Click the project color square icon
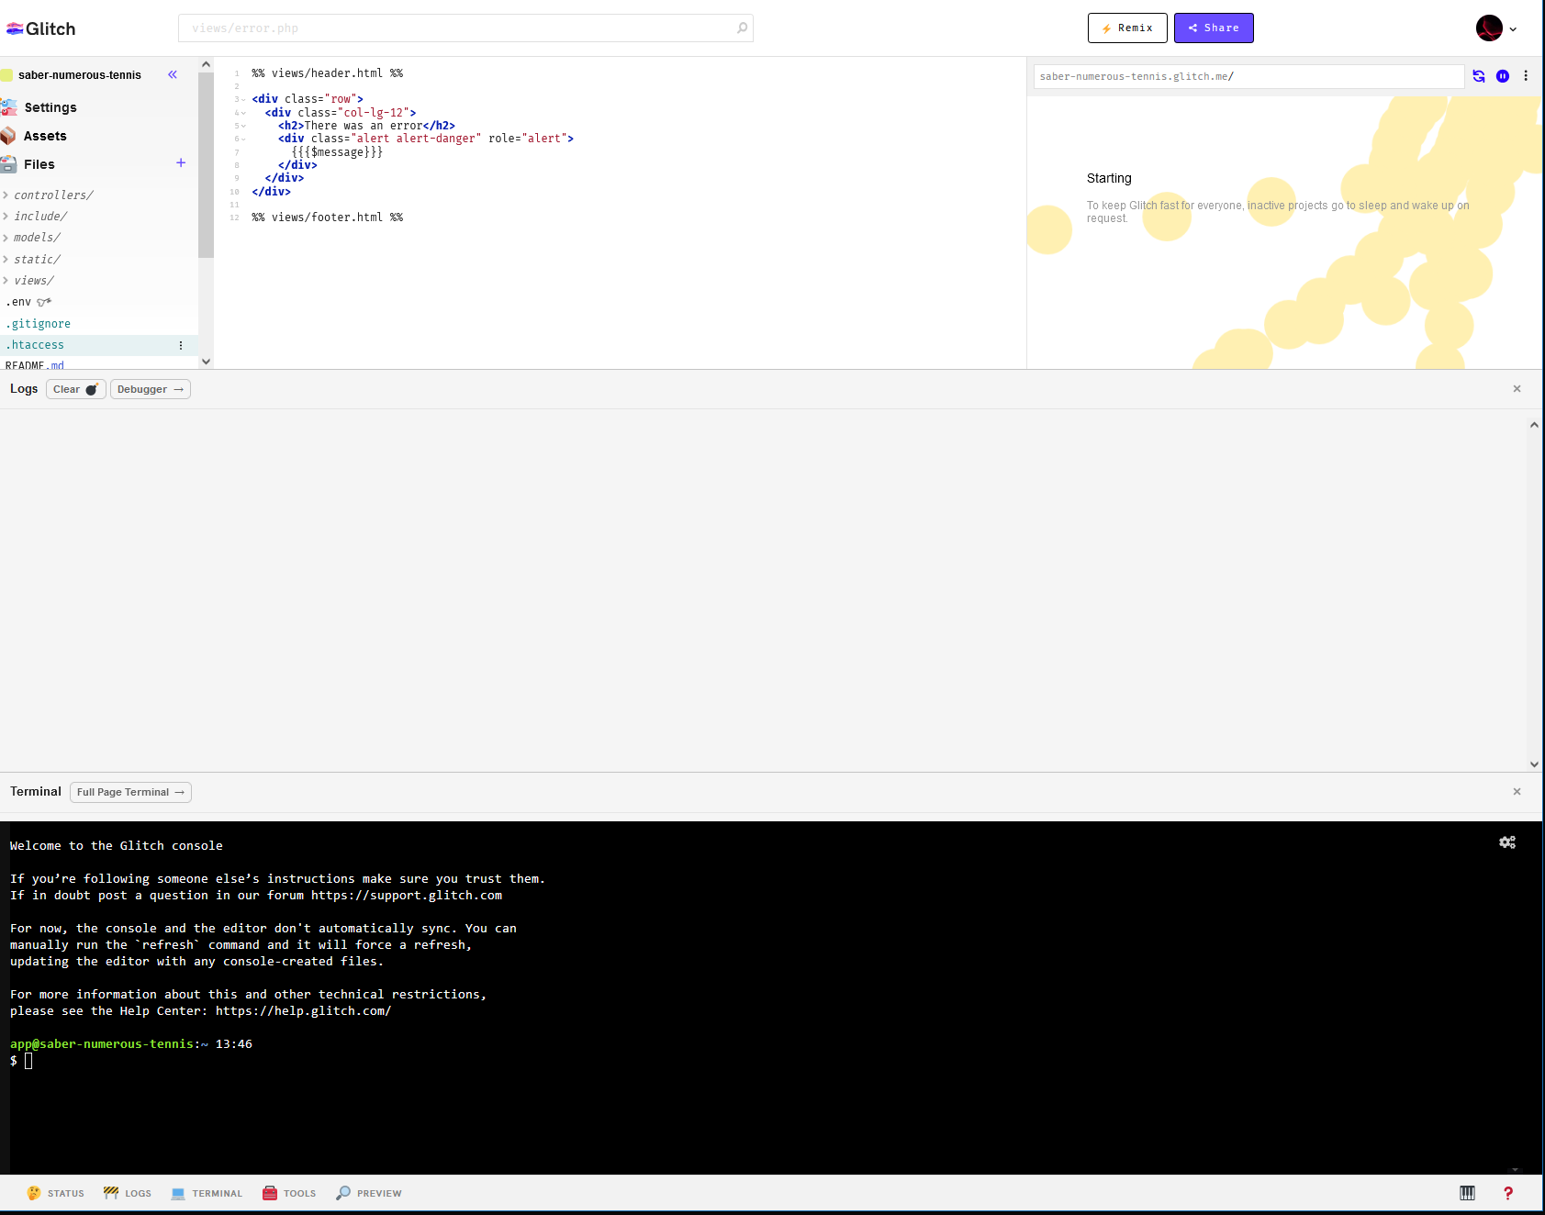 click(6, 75)
